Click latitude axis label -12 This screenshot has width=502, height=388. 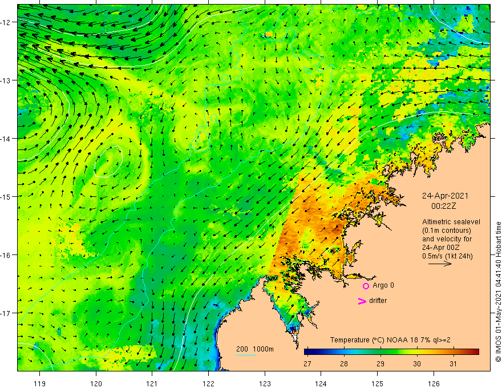click(x=6, y=22)
